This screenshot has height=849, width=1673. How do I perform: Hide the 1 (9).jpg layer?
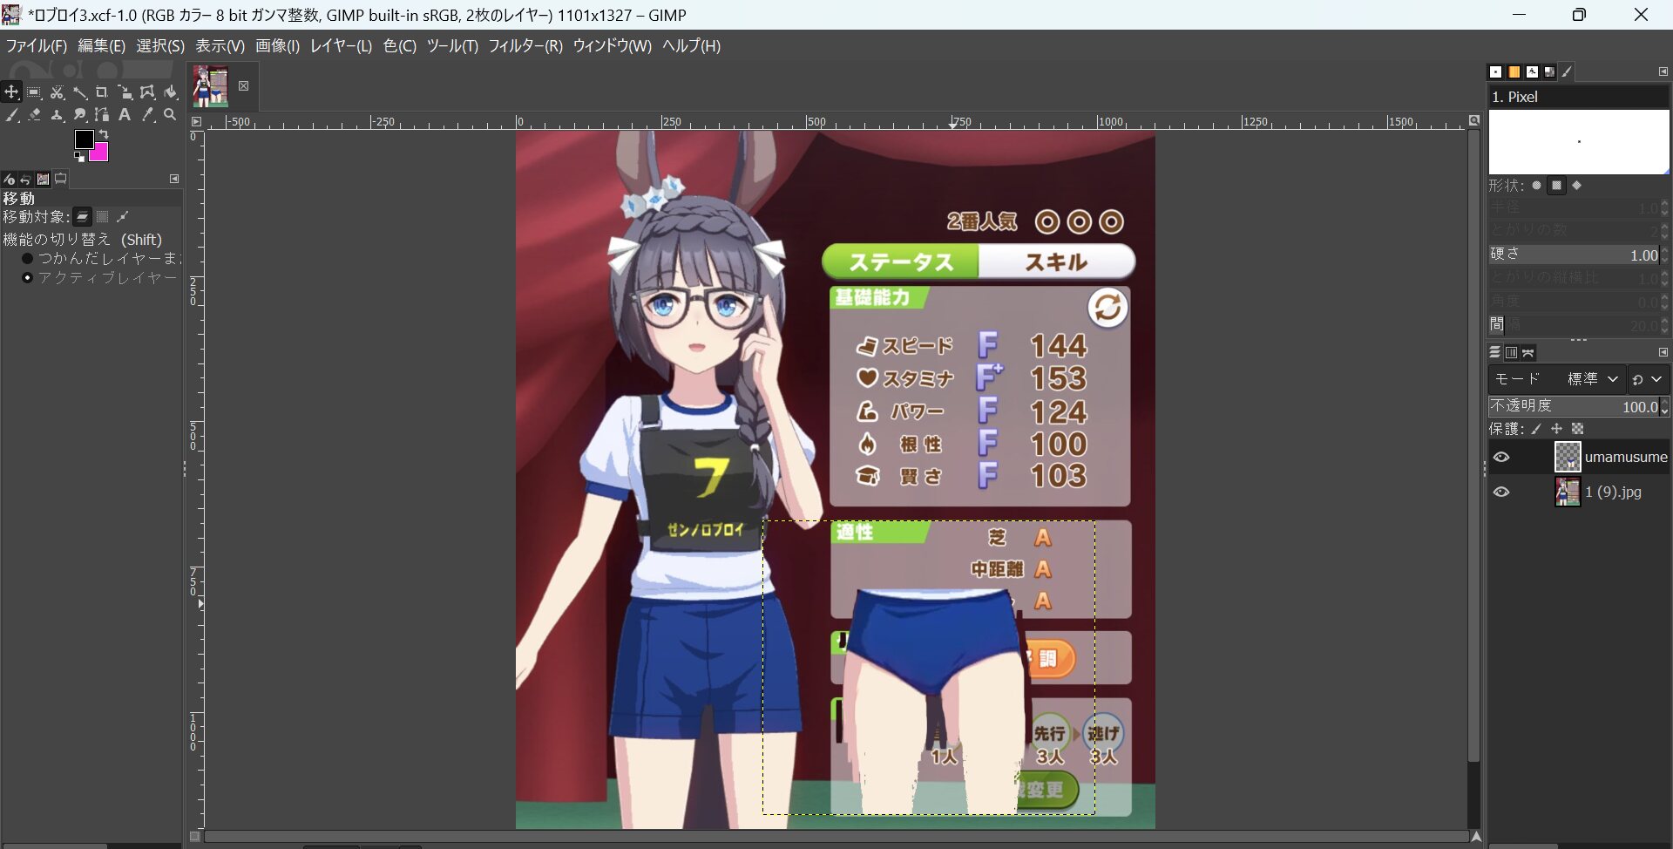[x=1501, y=492]
